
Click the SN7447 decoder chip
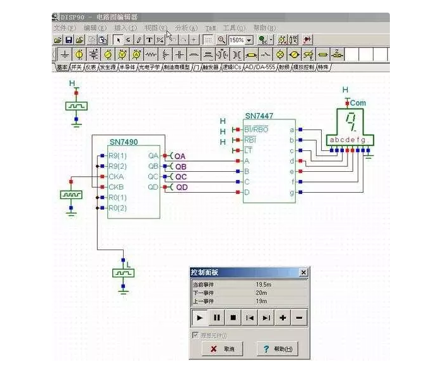[269, 158]
